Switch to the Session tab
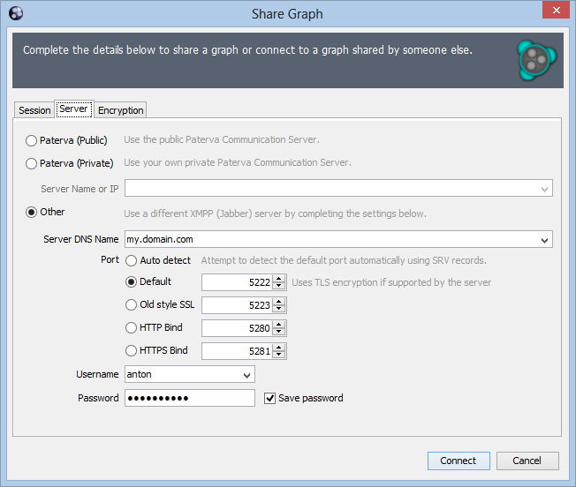The image size is (576, 487). pyautogui.click(x=34, y=110)
